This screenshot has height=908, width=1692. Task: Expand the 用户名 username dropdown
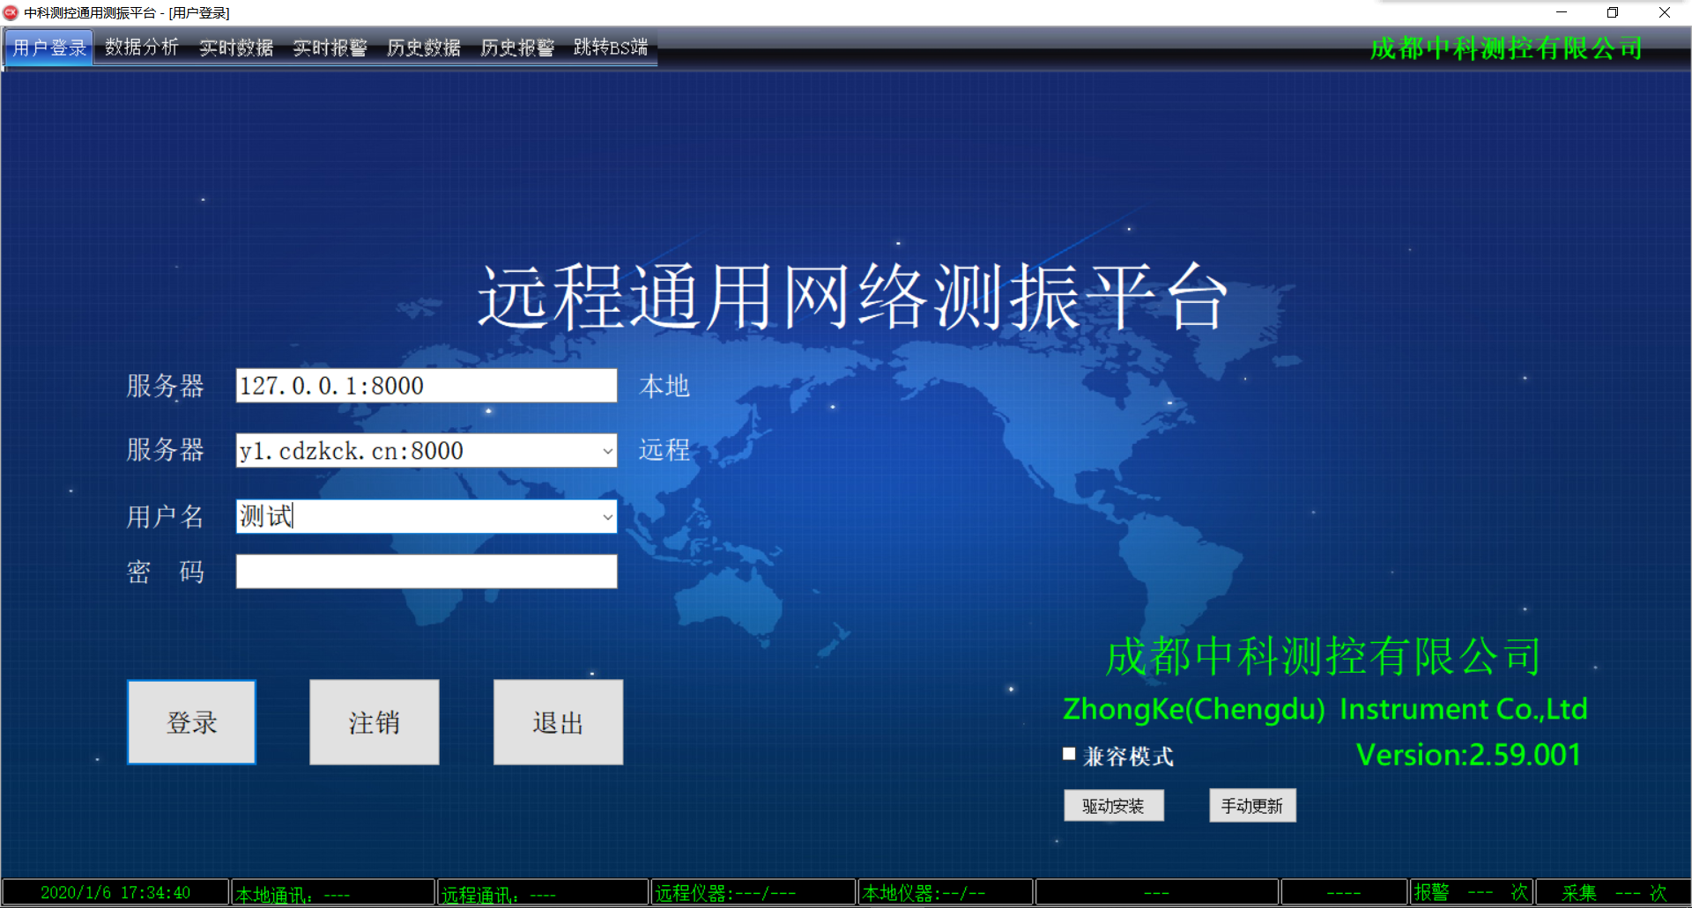tap(606, 516)
